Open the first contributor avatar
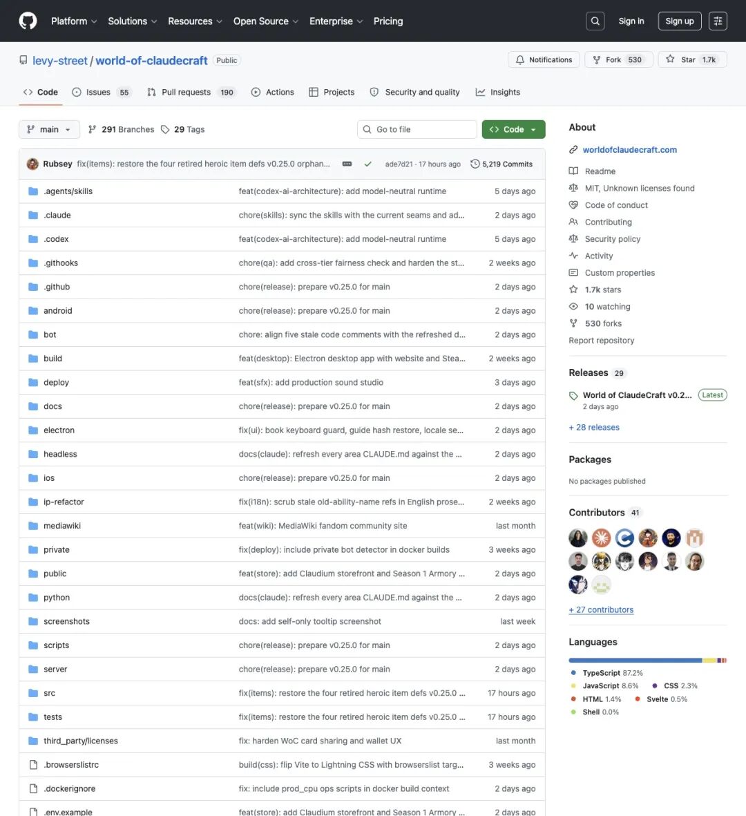The width and height of the screenshot is (746, 816). pos(578,538)
